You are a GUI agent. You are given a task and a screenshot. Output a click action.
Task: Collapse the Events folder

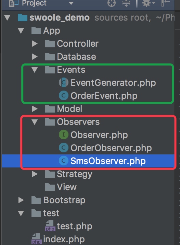point(35,70)
